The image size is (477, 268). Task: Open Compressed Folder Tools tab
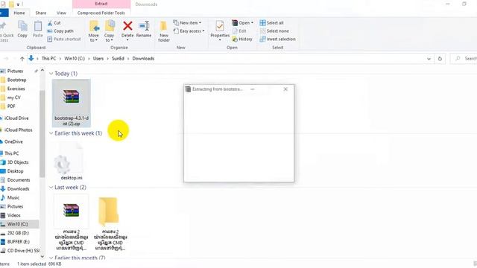(101, 13)
